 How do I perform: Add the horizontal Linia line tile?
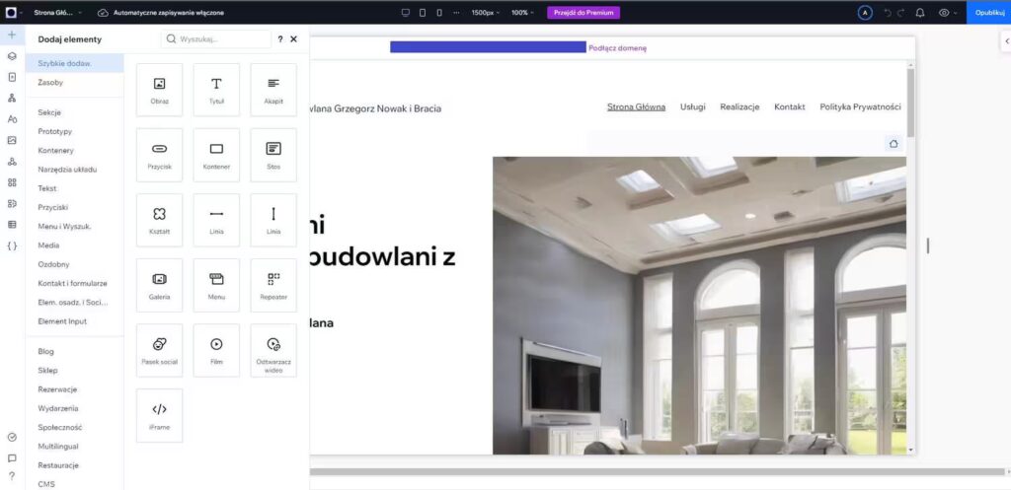[216, 220]
